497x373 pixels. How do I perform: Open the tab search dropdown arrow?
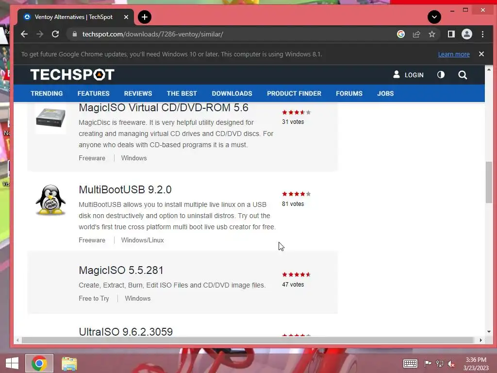pos(434,17)
